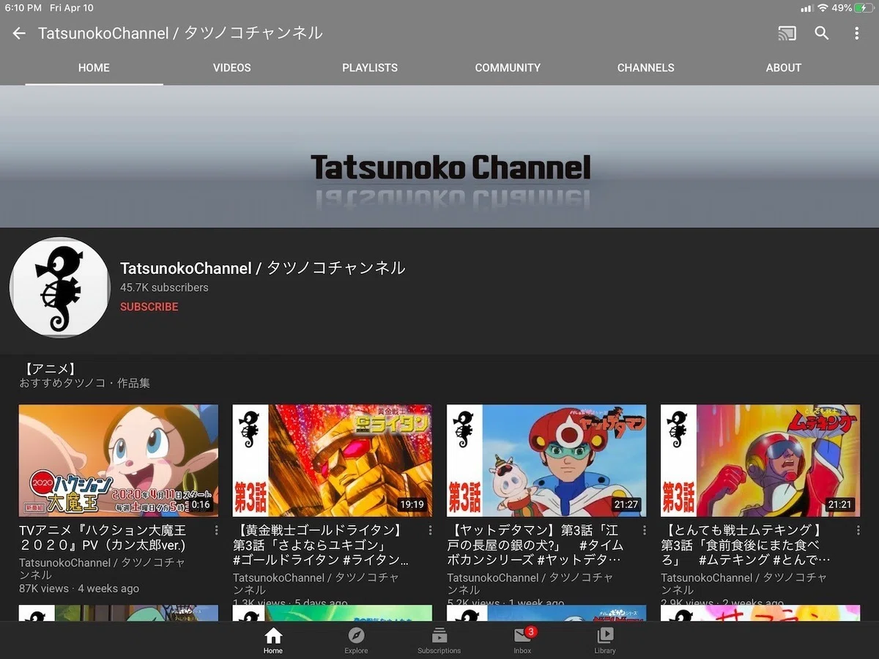The image size is (879, 659).
Task: Play the ムテキング 21:21 thumbnail
Action: click(x=760, y=461)
